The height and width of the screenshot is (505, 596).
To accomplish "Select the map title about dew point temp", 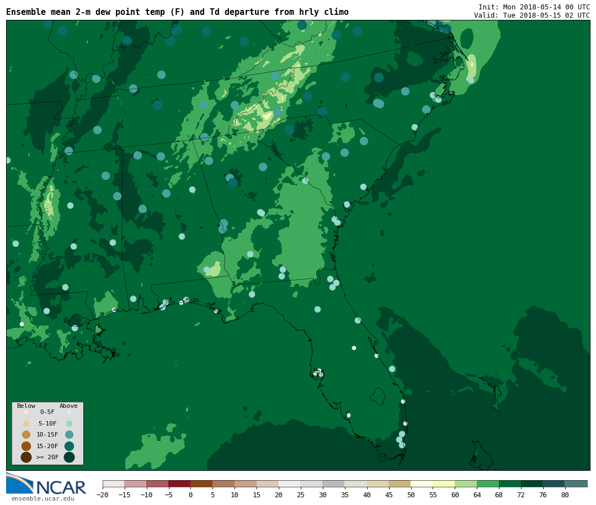I will pos(177,12).
